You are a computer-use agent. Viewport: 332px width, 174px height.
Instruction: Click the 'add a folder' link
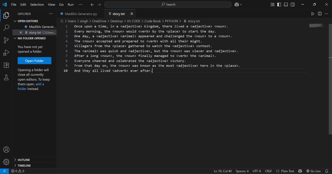click(x=31, y=87)
